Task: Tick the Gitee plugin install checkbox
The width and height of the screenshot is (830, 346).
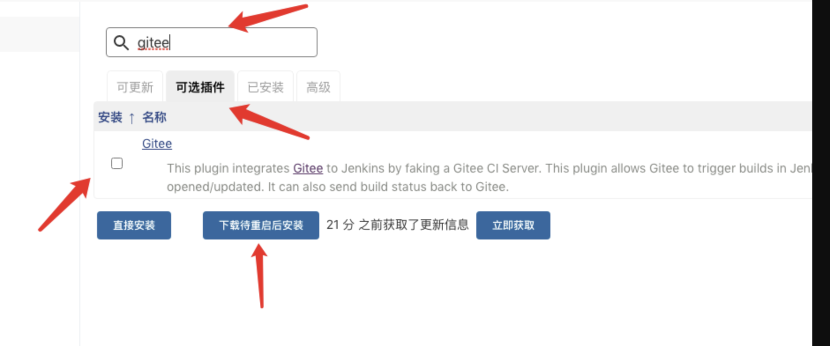Action: coord(117,163)
